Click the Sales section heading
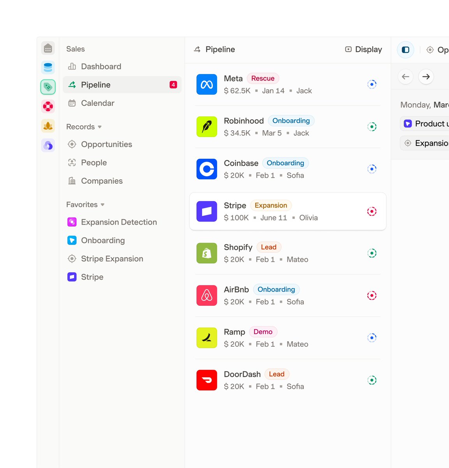 click(x=76, y=49)
